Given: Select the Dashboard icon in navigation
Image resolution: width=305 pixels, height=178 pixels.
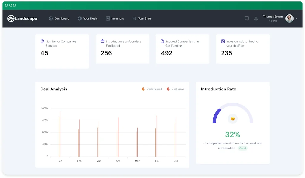Looking at the screenshot, I should point(51,18).
